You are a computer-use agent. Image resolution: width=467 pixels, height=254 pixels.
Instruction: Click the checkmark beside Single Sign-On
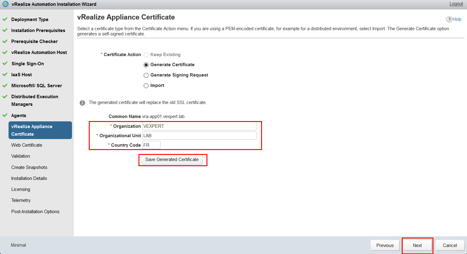pos(5,63)
